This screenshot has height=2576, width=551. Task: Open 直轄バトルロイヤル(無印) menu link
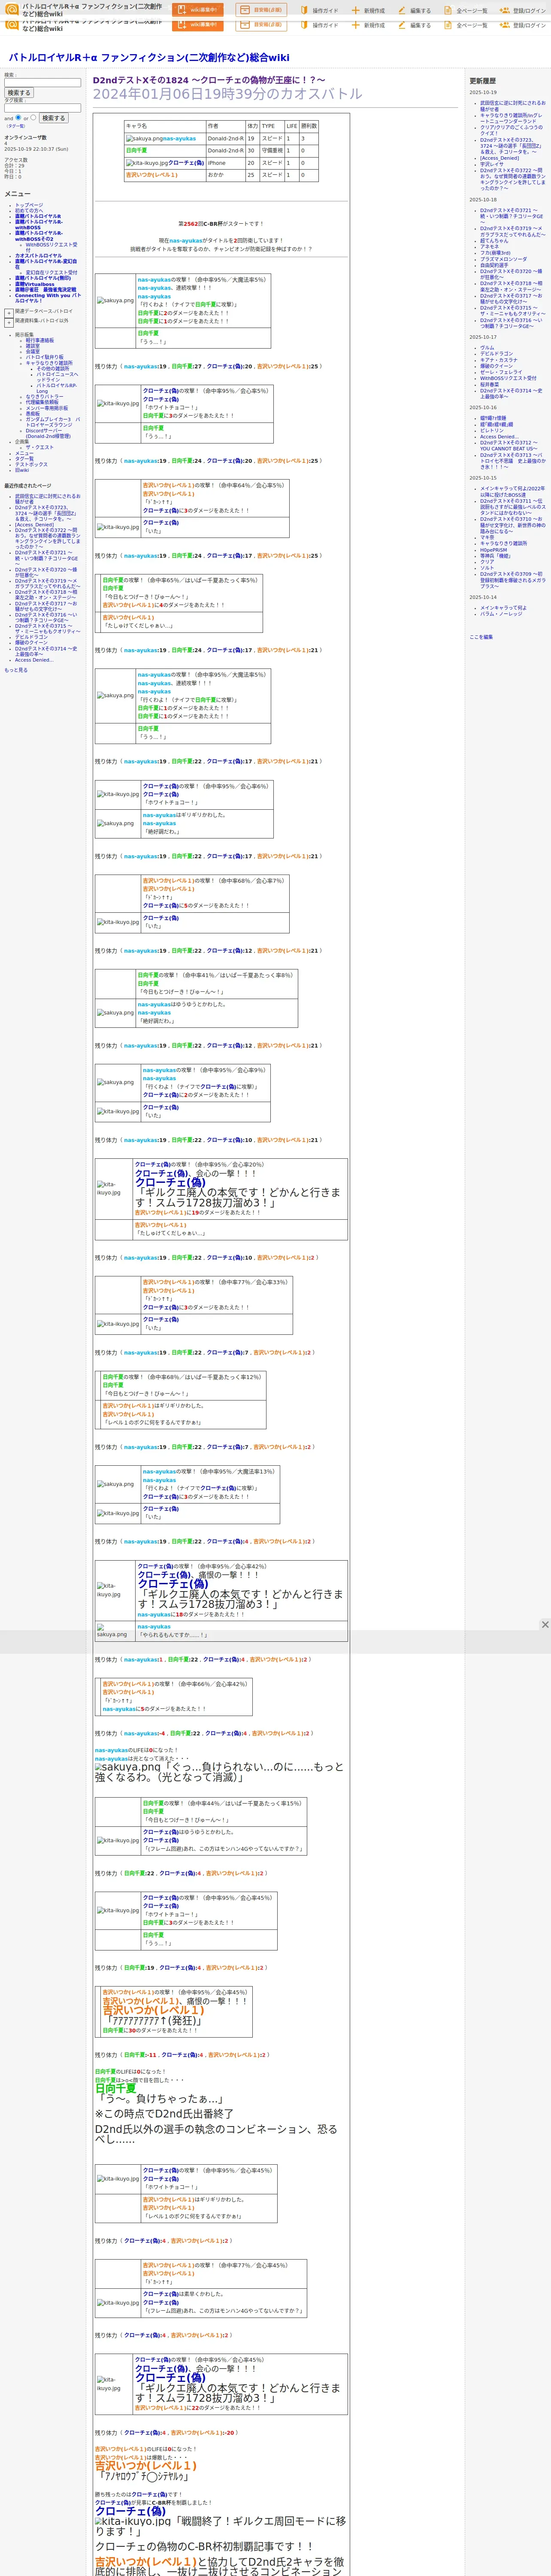coord(43,278)
